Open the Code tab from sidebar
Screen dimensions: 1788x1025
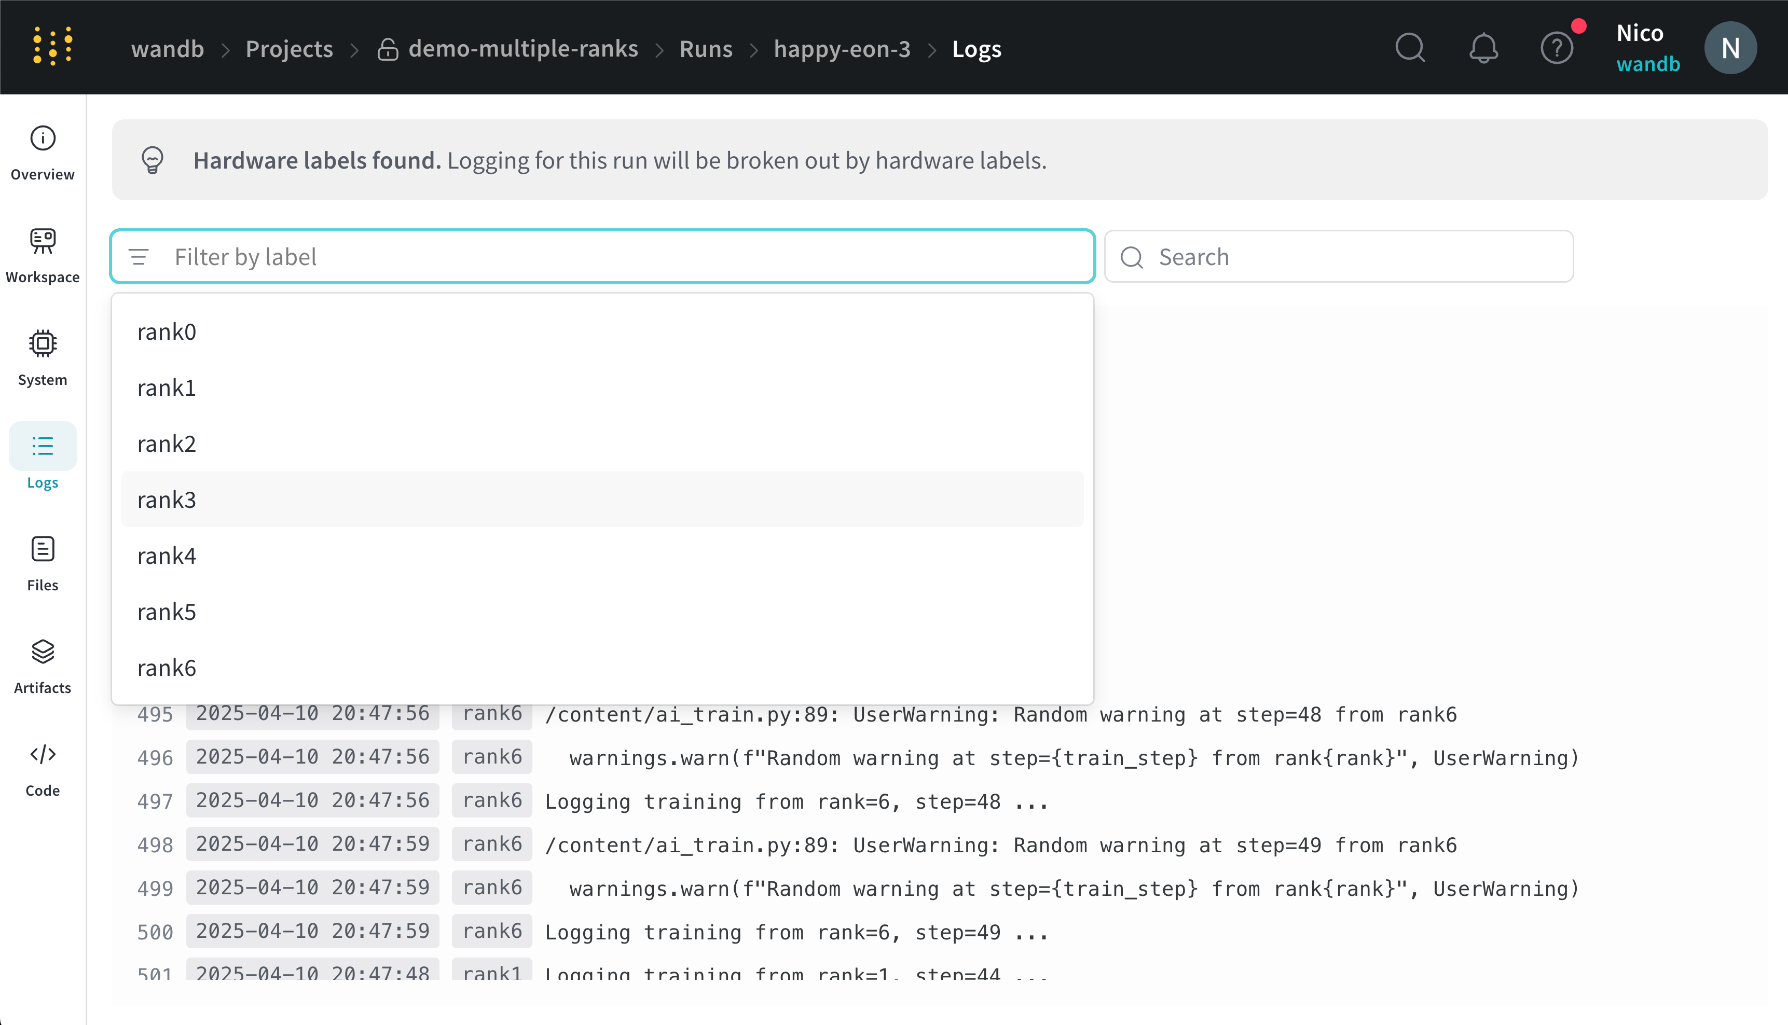point(42,767)
